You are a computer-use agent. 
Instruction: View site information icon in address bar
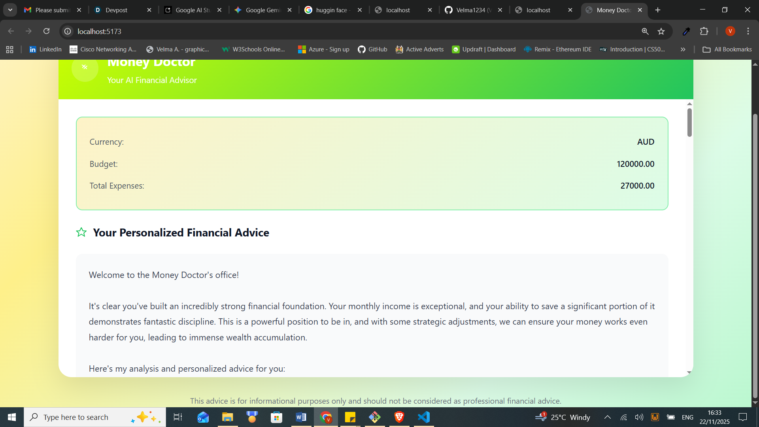click(68, 31)
